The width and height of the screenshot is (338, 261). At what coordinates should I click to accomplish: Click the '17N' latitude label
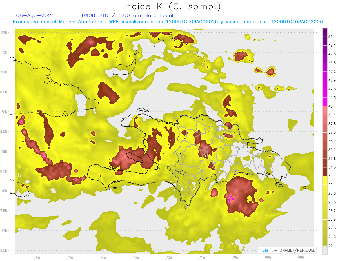point(5,231)
